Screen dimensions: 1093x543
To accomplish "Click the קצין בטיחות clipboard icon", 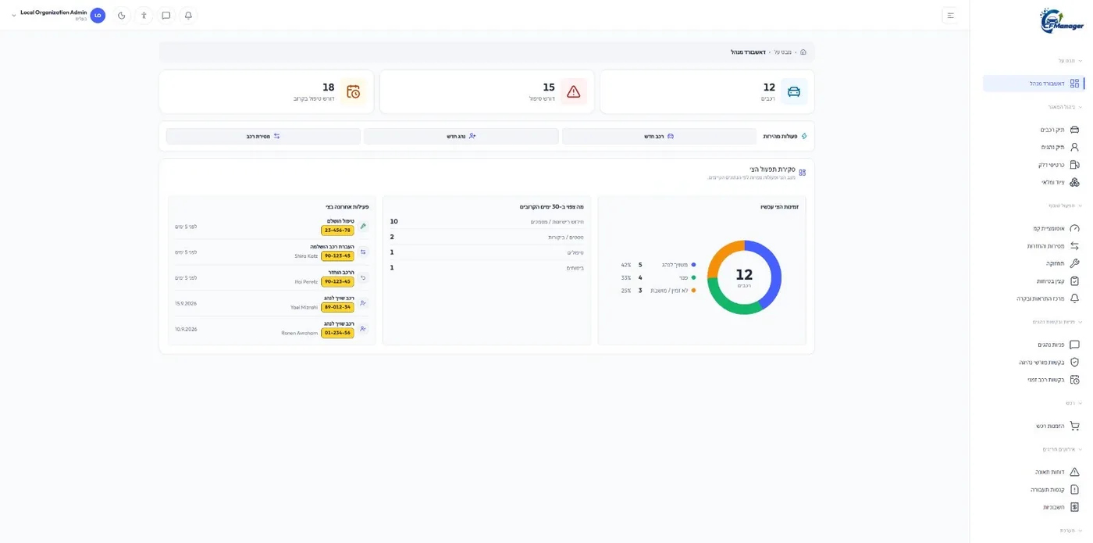I will click(x=1074, y=281).
